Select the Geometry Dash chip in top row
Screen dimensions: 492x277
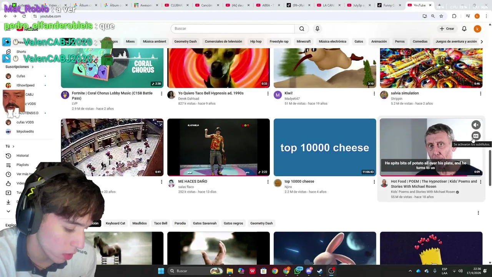click(185, 42)
